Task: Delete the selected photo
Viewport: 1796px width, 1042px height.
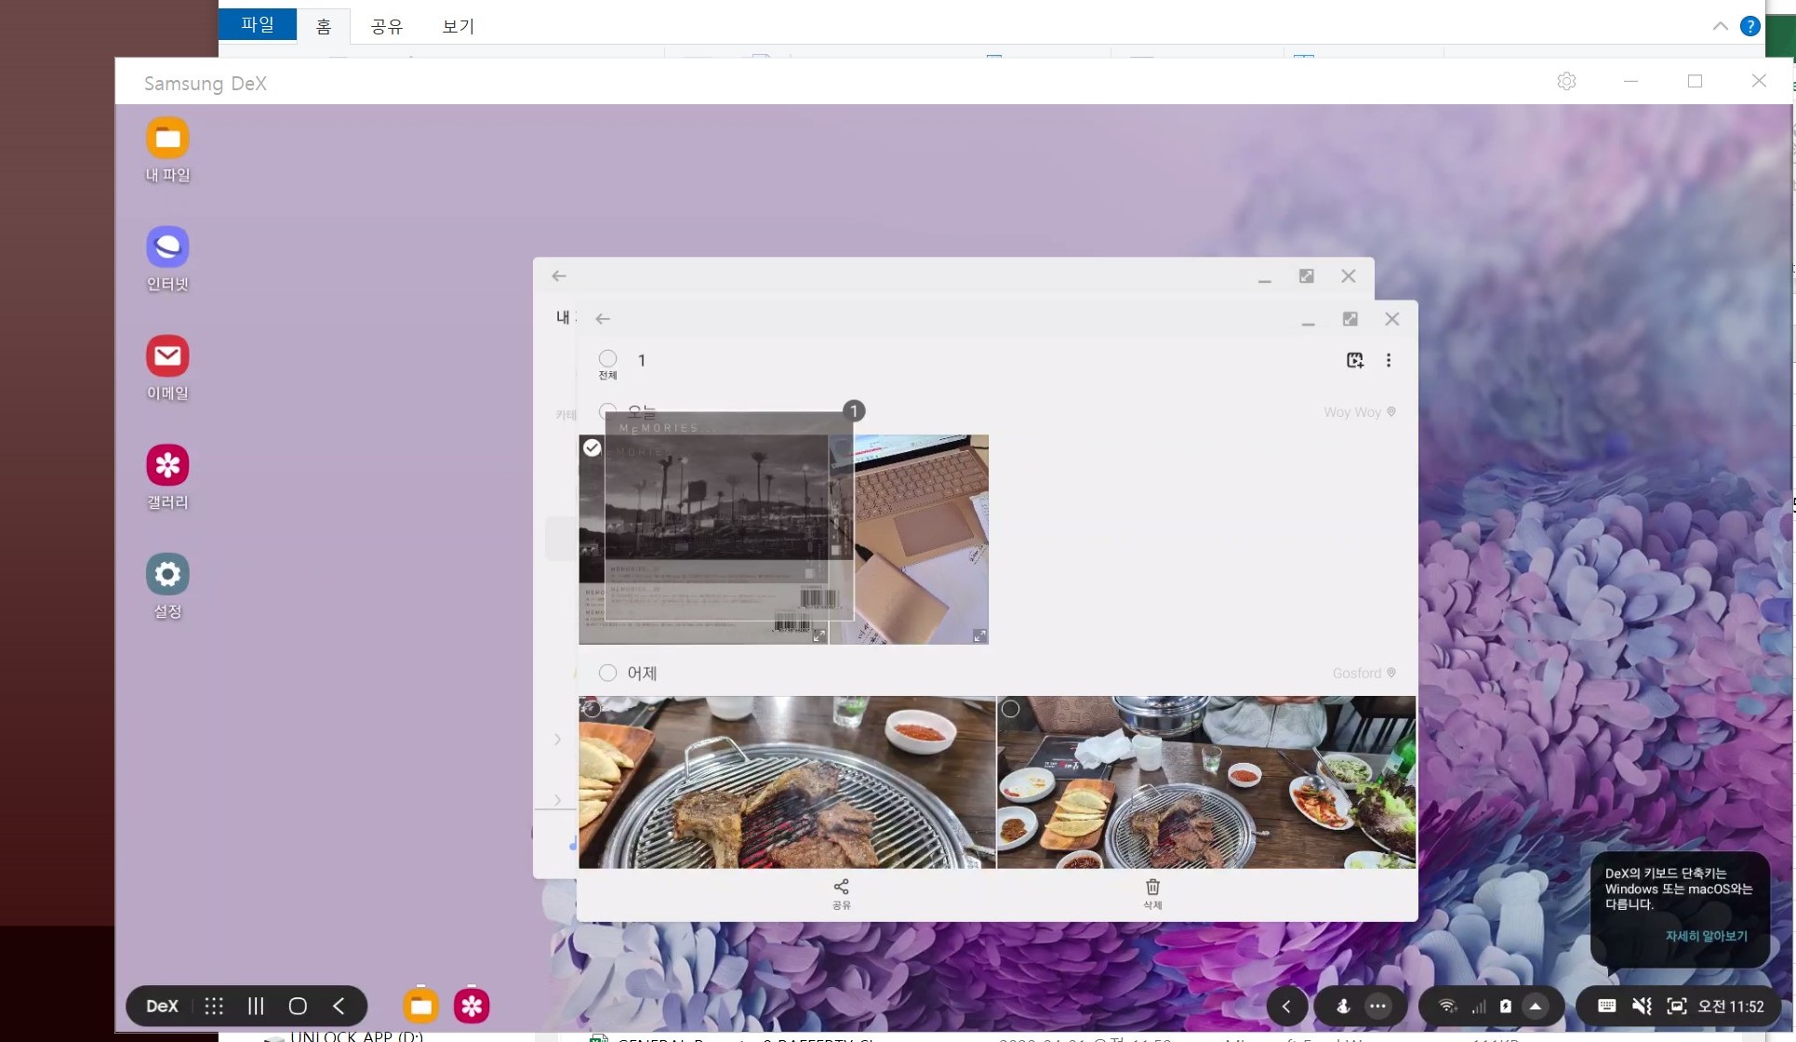Action: click(1152, 894)
